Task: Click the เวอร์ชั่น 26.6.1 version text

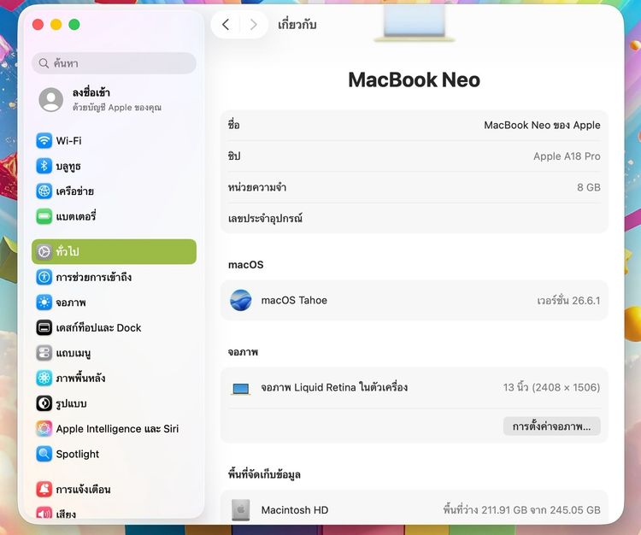Action: click(568, 300)
